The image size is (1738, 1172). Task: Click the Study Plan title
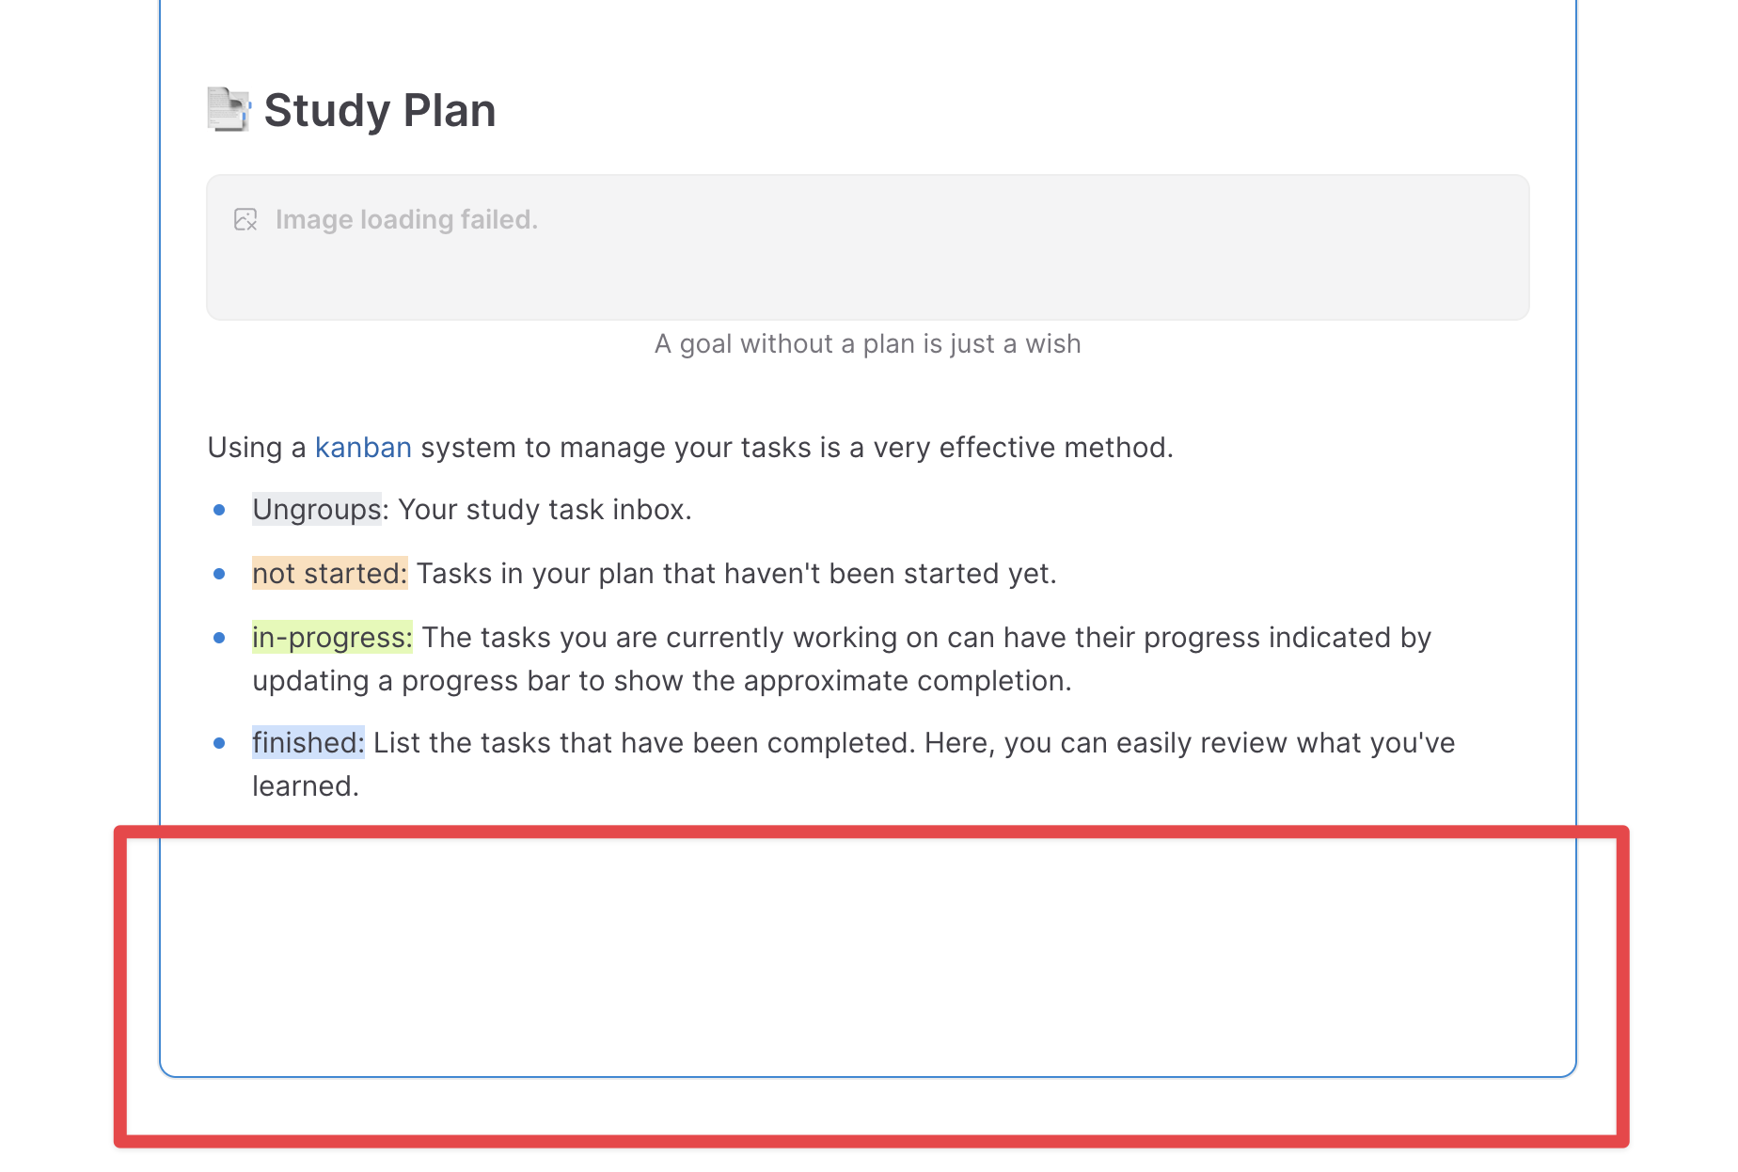point(380,111)
